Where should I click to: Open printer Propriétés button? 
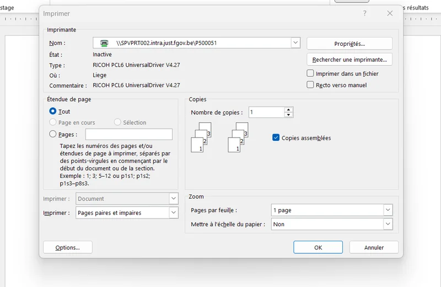(x=349, y=44)
